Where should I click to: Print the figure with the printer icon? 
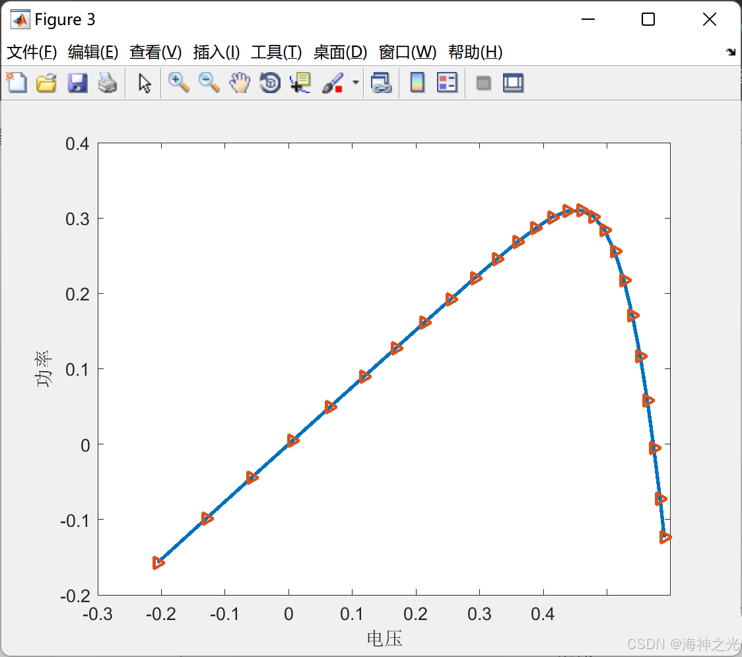(108, 83)
